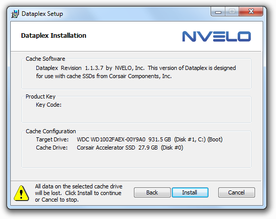
Task: Click the Cache Software group label
Action: point(45,59)
